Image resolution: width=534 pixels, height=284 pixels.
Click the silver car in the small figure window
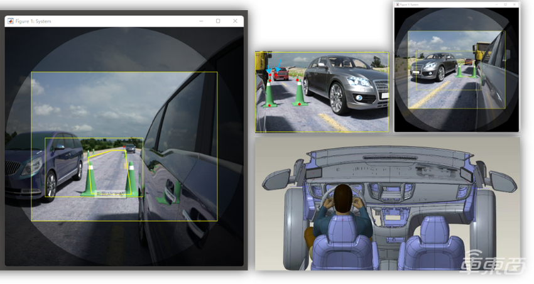point(432,65)
